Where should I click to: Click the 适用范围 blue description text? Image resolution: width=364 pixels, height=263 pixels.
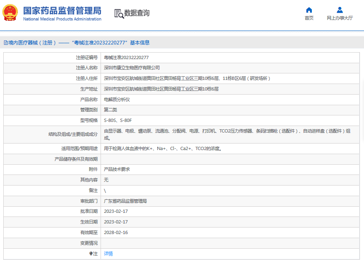click(x=163, y=148)
